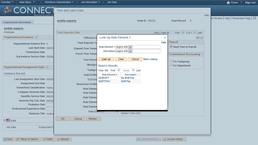Toggle For Department checkbox
The height and width of the screenshot is (145, 258).
(x=171, y=65)
